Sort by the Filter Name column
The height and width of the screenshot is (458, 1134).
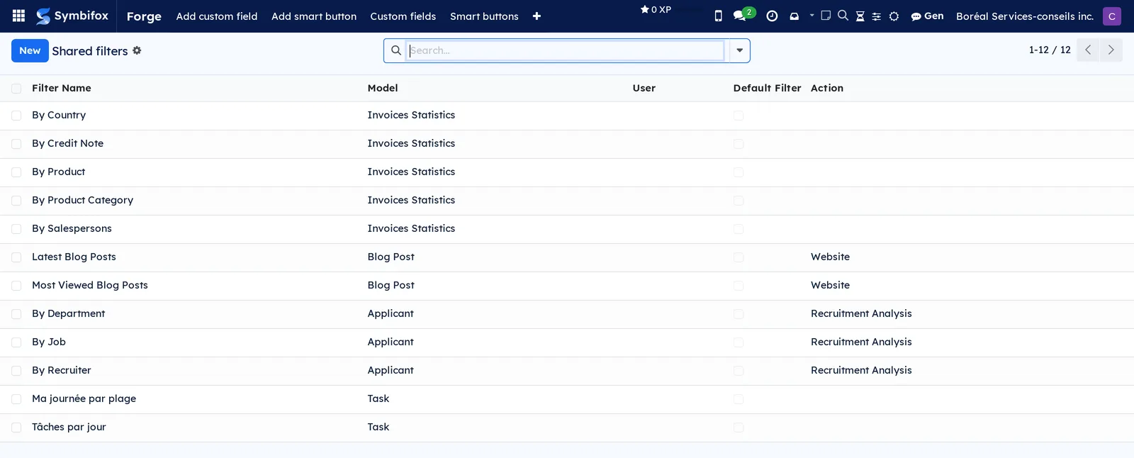[x=62, y=88]
